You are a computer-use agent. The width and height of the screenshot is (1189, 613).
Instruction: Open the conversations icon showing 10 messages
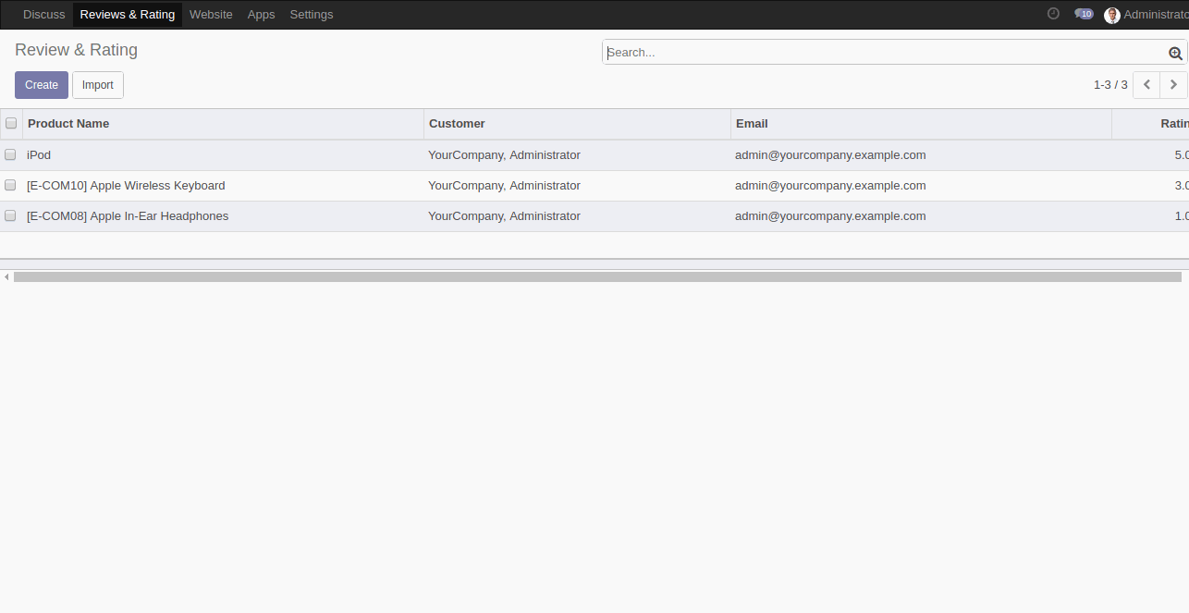click(1084, 14)
